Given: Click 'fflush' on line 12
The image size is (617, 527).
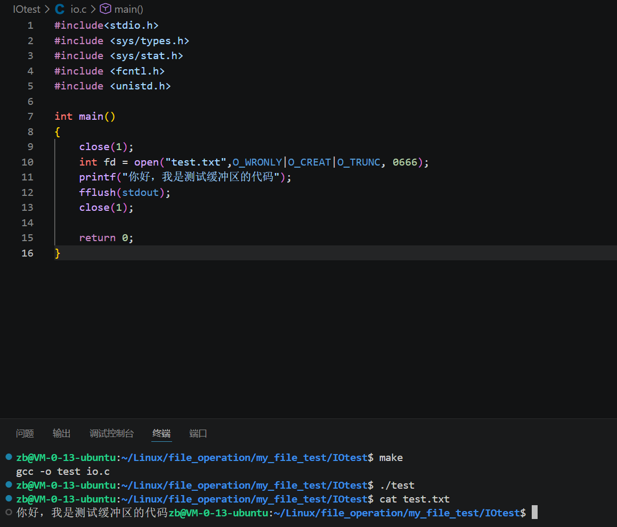Looking at the screenshot, I should click(97, 193).
